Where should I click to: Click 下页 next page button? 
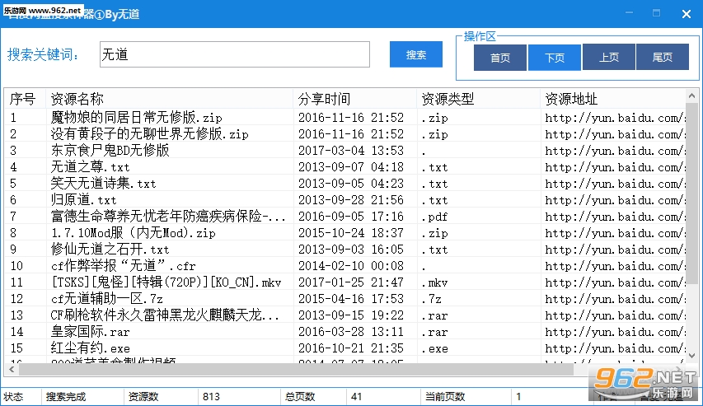click(555, 58)
